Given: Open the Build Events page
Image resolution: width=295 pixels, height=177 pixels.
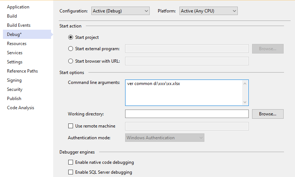Looking at the screenshot, I should pos(19,25).
